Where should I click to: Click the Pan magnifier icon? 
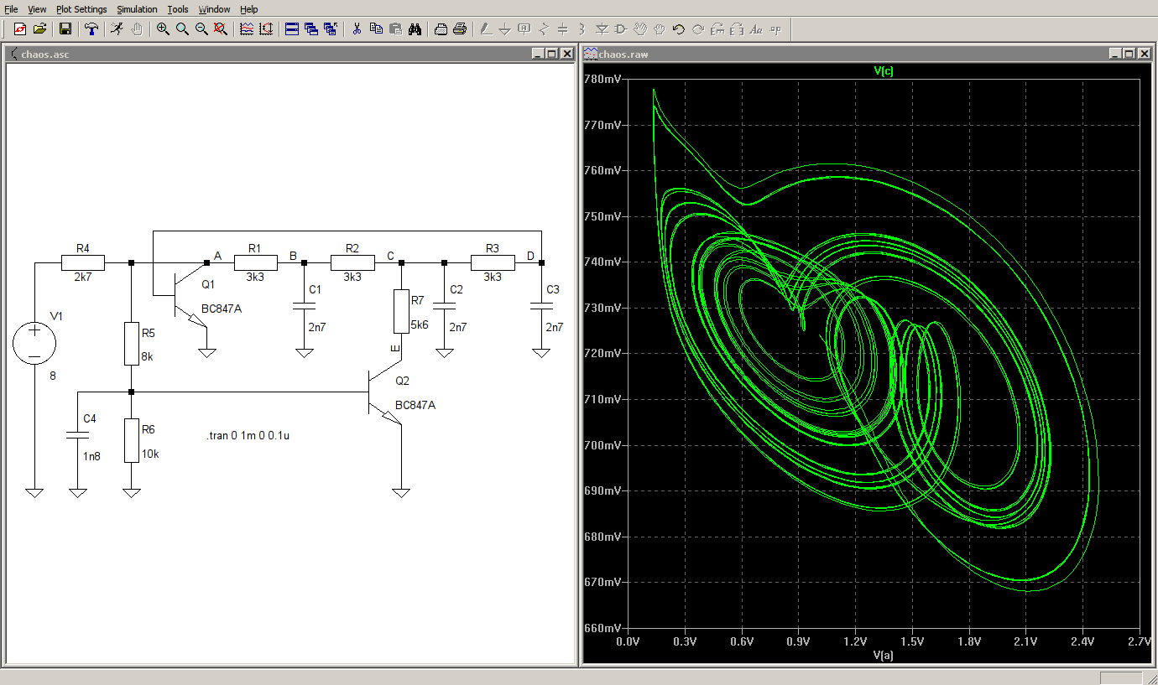[182, 29]
